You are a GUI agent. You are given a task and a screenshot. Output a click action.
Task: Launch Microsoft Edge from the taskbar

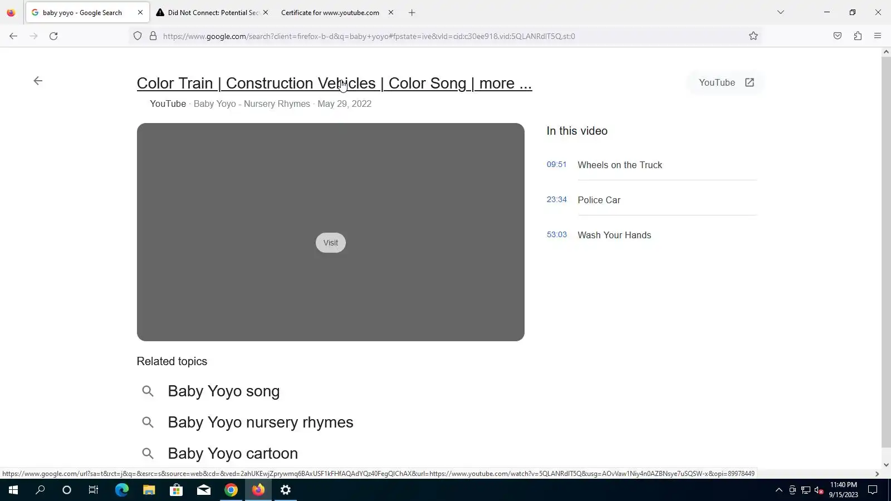click(121, 490)
